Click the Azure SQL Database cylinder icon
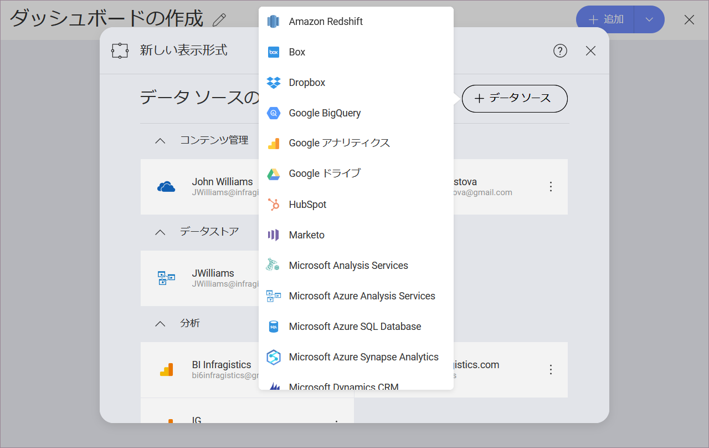Image resolution: width=709 pixels, height=448 pixels. coord(274,327)
